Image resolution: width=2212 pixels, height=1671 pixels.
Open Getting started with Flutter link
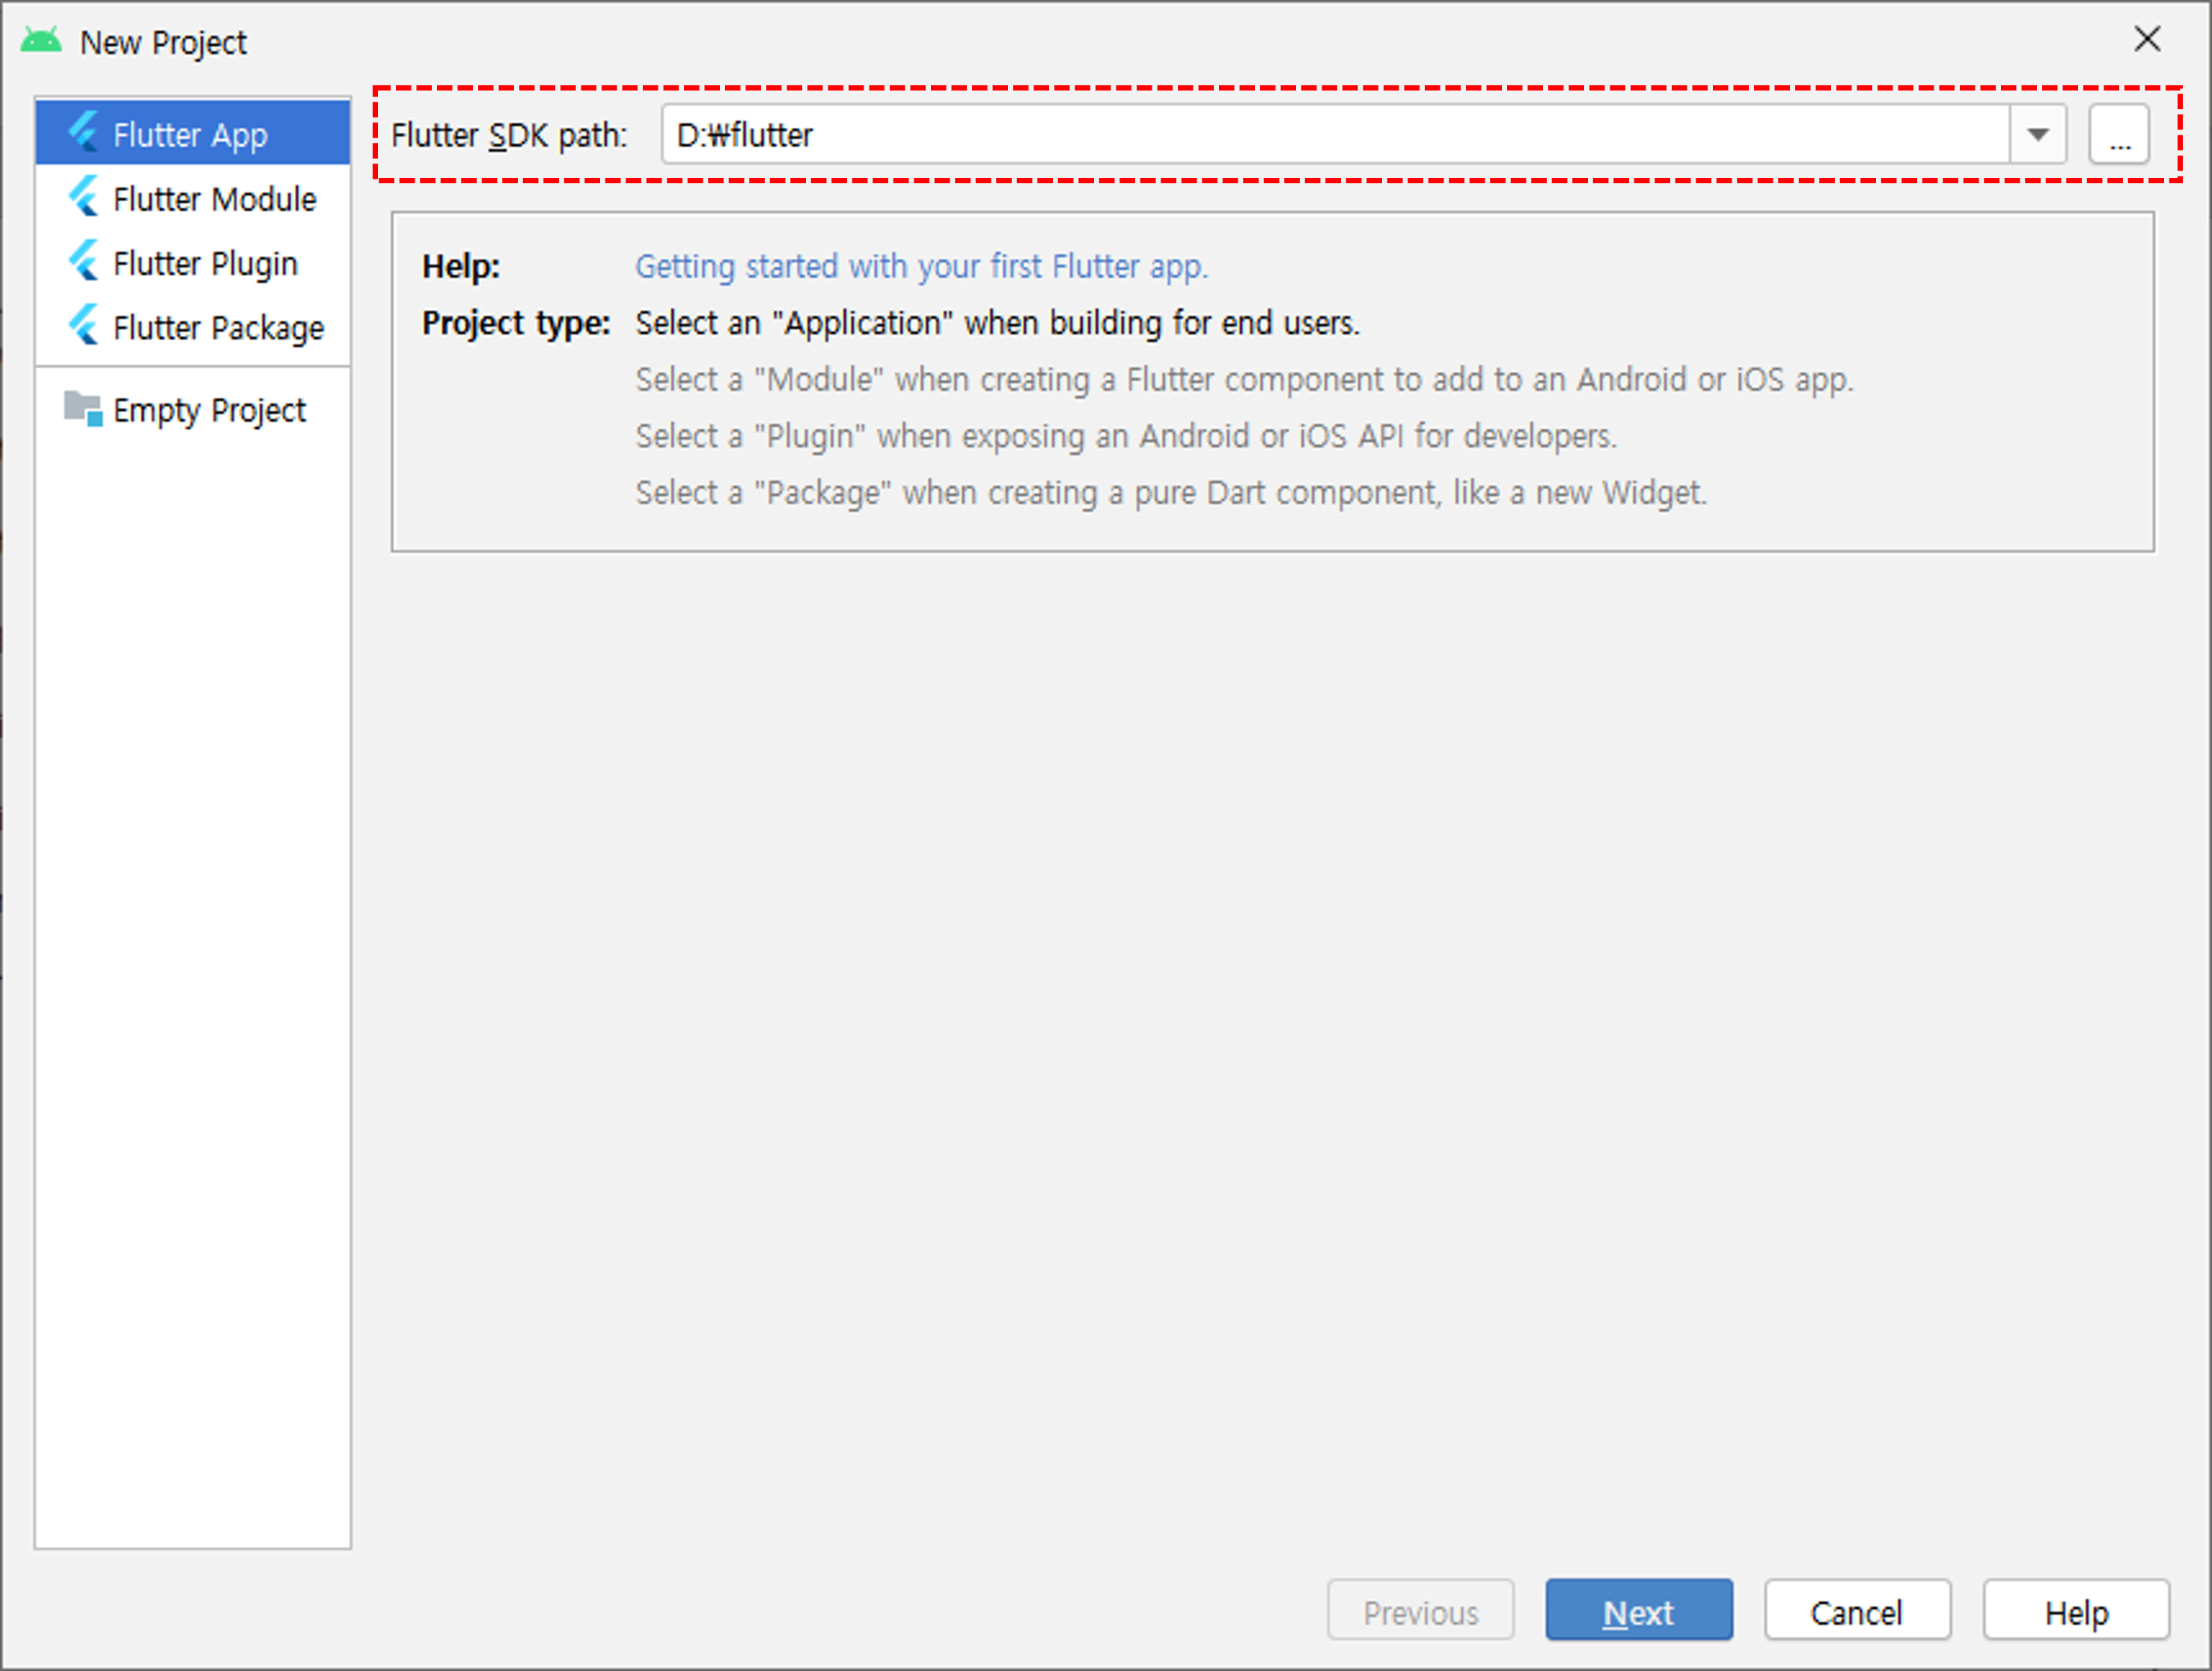(921, 267)
